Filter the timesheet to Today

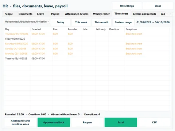click(x=61, y=22)
